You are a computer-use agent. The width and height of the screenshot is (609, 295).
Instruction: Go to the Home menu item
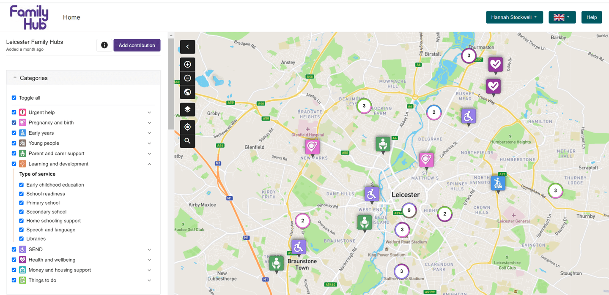71,17
